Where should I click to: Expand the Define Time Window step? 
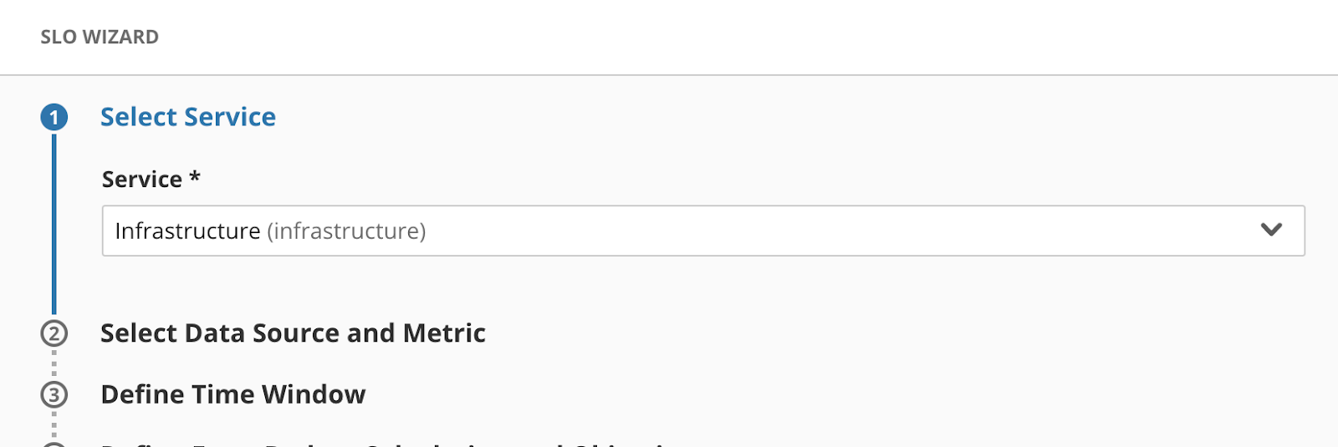[x=233, y=394]
